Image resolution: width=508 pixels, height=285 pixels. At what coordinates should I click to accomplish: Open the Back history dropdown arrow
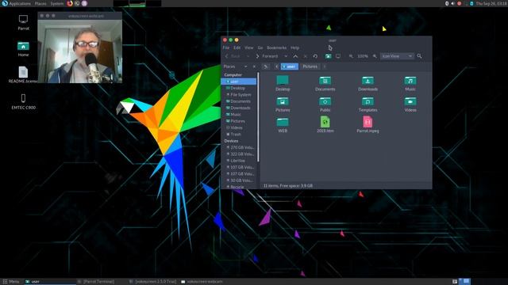click(248, 56)
